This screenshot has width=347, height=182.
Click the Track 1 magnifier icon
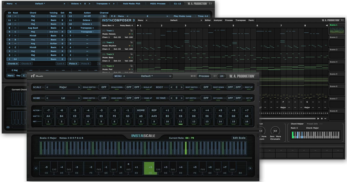(131, 31)
